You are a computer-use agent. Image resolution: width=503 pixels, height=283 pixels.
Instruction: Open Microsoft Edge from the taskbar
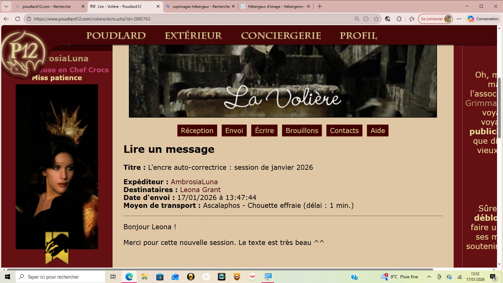(x=129, y=277)
